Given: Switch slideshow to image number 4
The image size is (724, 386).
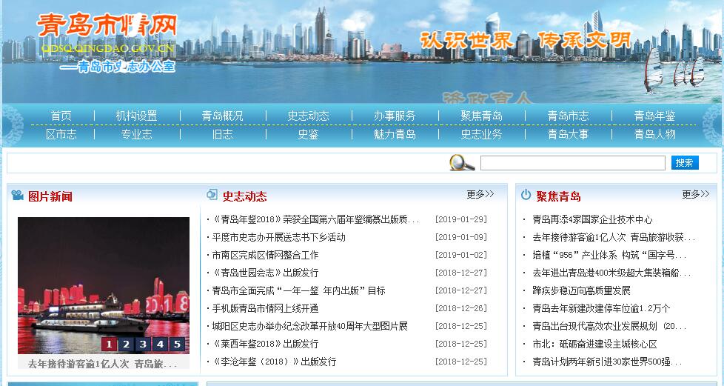Looking at the screenshot, I should tap(160, 344).
